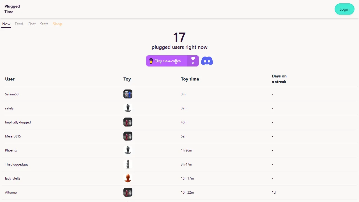Click the Plugged Time logo
359x202 pixels.
(12, 9)
